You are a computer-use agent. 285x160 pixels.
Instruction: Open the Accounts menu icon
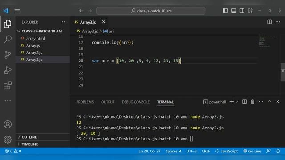[x=8, y=124]
